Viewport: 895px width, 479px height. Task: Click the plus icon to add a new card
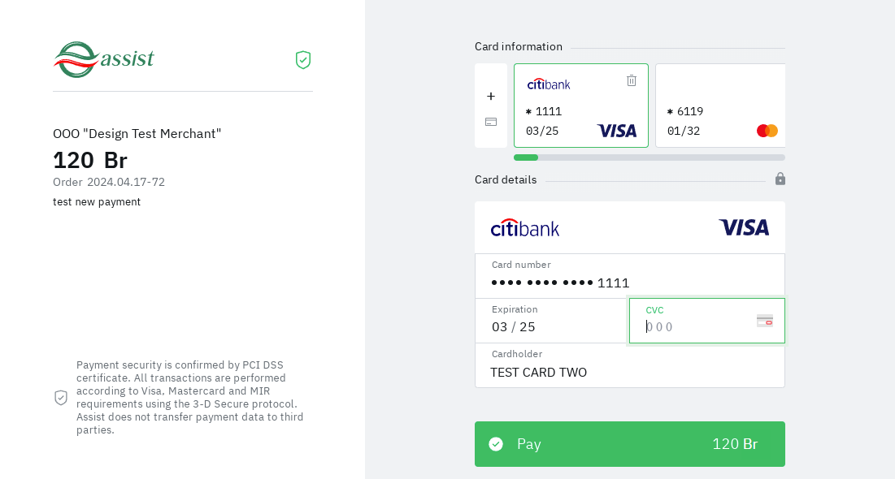[x=491, y=96]
